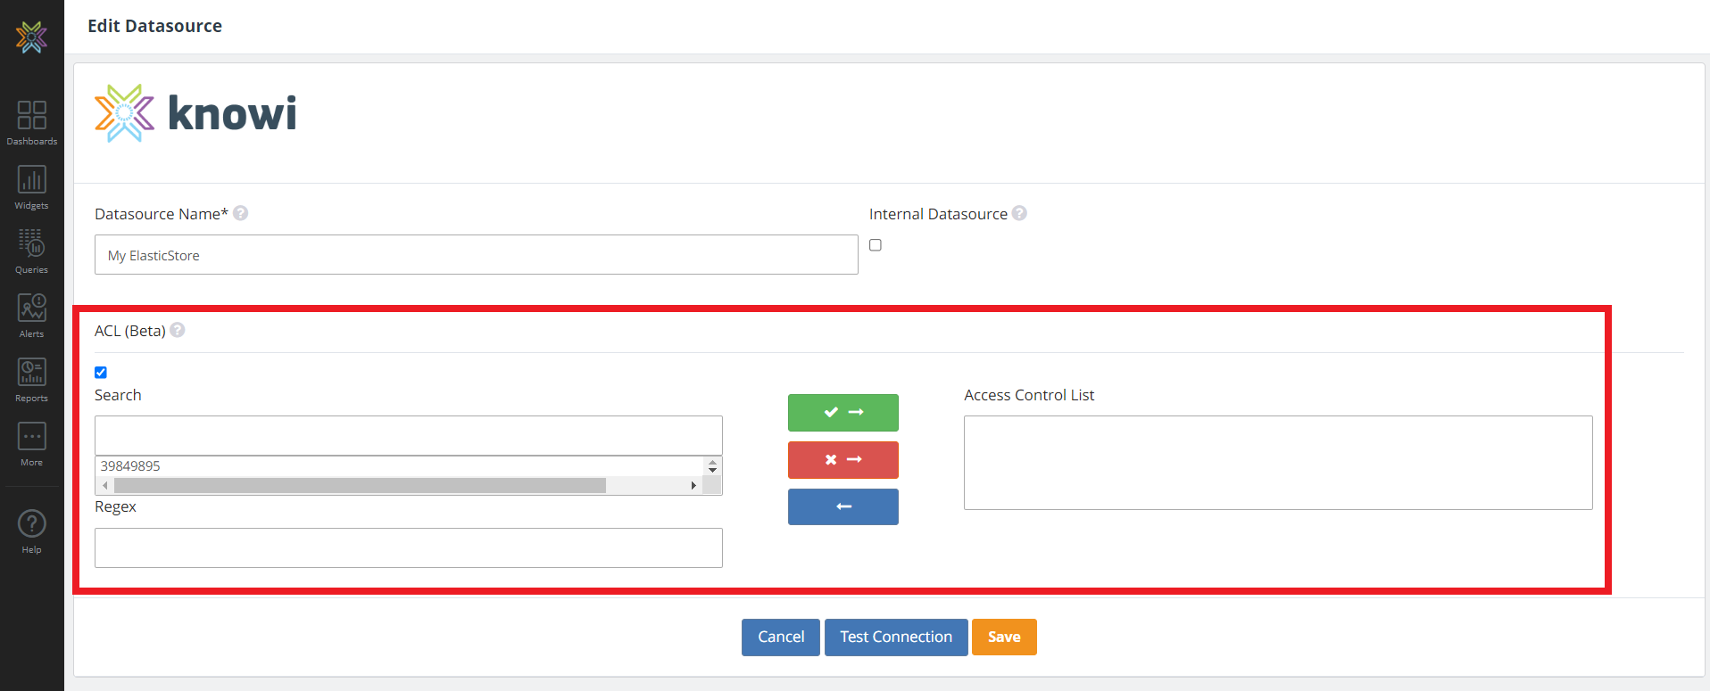
Task: Open Help from the sidebar
Action: coord(31,531)
